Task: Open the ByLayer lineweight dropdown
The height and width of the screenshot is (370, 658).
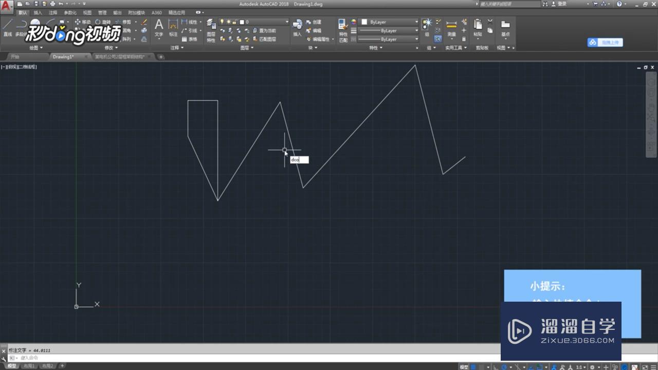Action: (x=389, y=31)
